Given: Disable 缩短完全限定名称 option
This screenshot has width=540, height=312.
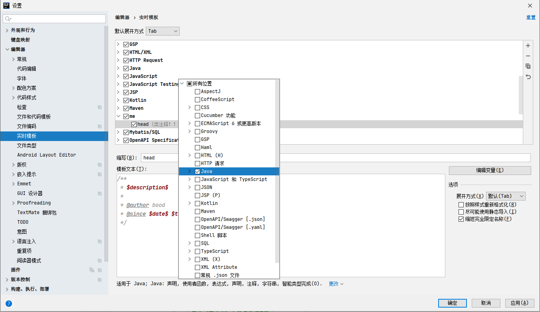Looking at the screenshot, I should (461, 219).
